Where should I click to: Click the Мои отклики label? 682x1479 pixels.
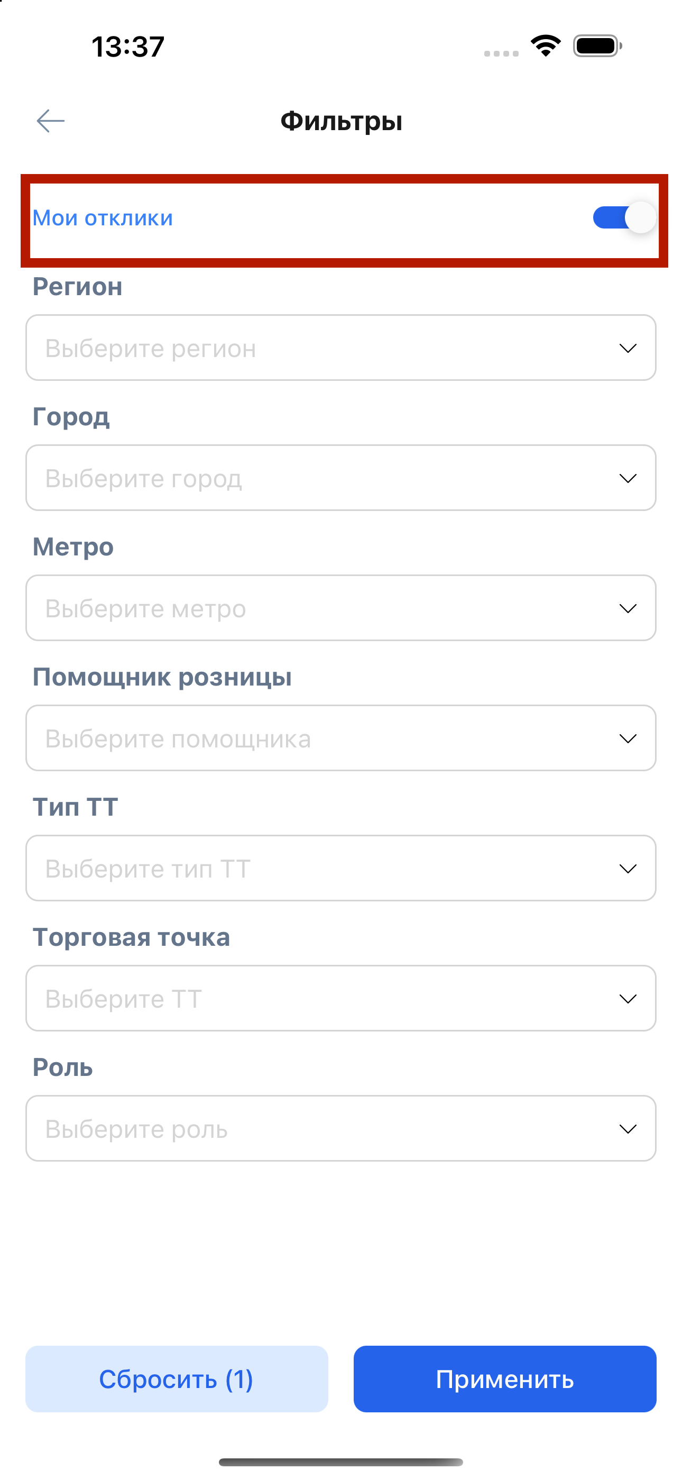pos(103,218)
